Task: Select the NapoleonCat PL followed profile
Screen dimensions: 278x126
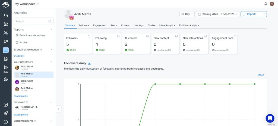Action: 34,108
